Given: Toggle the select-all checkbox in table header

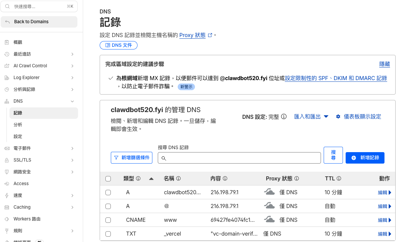Looking at the screenshot, I should click(x=108, y=179).
